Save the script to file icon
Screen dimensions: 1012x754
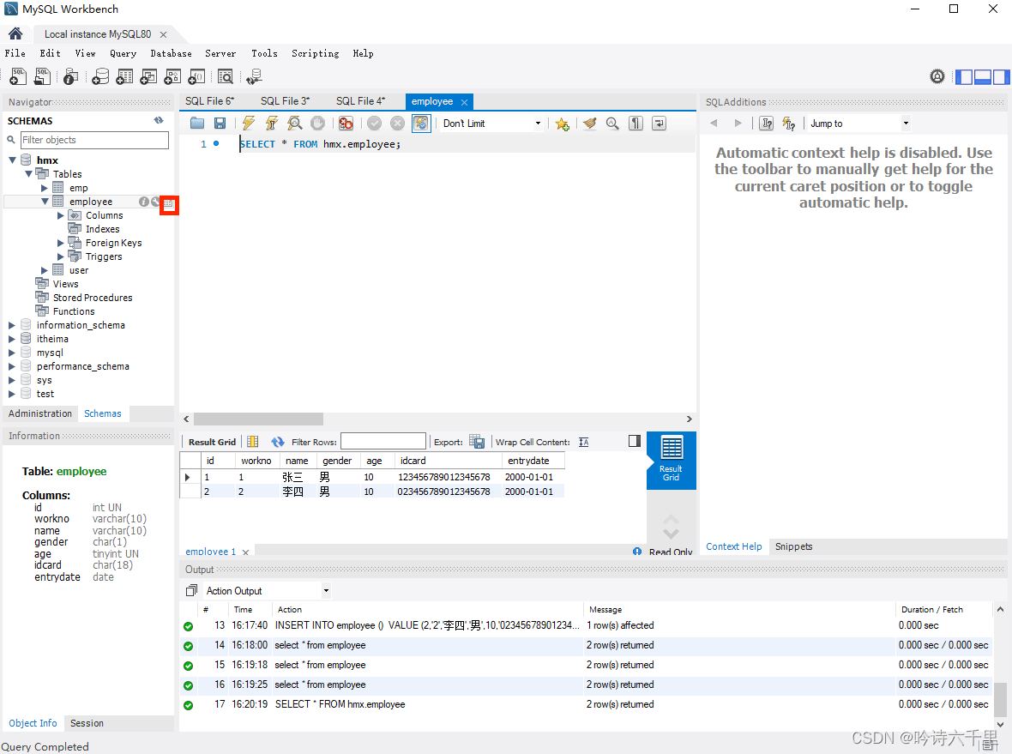coord(220,124)
